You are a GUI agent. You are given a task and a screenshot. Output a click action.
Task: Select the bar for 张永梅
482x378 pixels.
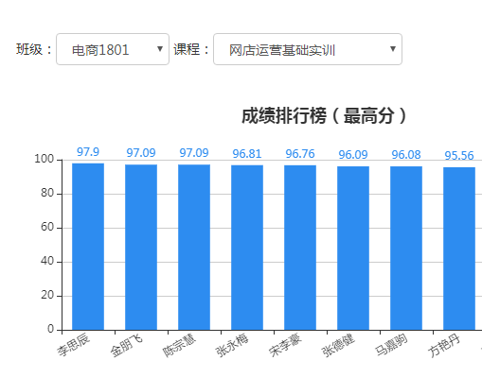pyautogui.click(x=247, y=248)
